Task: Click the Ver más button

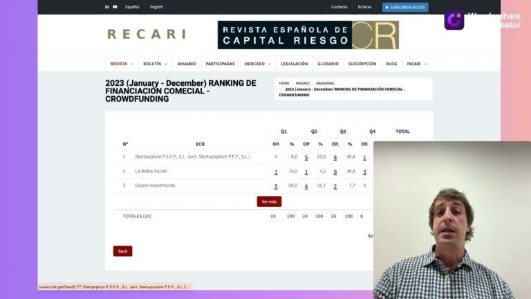Action: coord(269,201)
